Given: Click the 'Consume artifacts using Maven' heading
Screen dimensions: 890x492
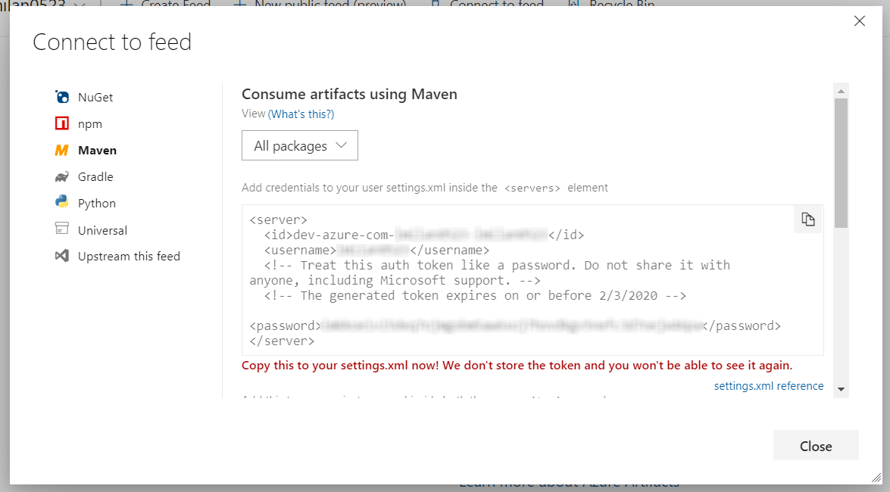Looking at the screenshot, I should coord(350,94).
